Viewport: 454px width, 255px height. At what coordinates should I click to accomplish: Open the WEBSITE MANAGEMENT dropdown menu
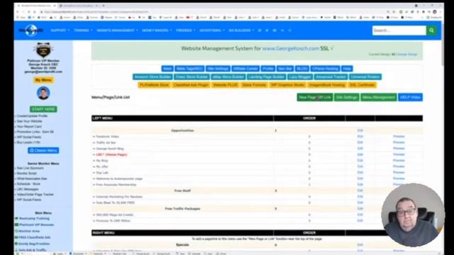[117, 30]
